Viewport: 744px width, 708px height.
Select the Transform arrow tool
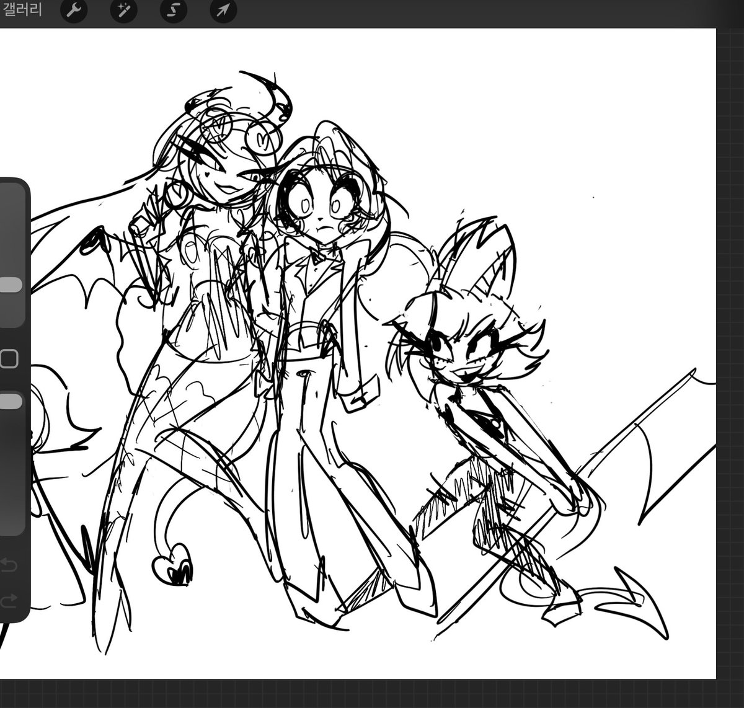click(x=223, y=10)
